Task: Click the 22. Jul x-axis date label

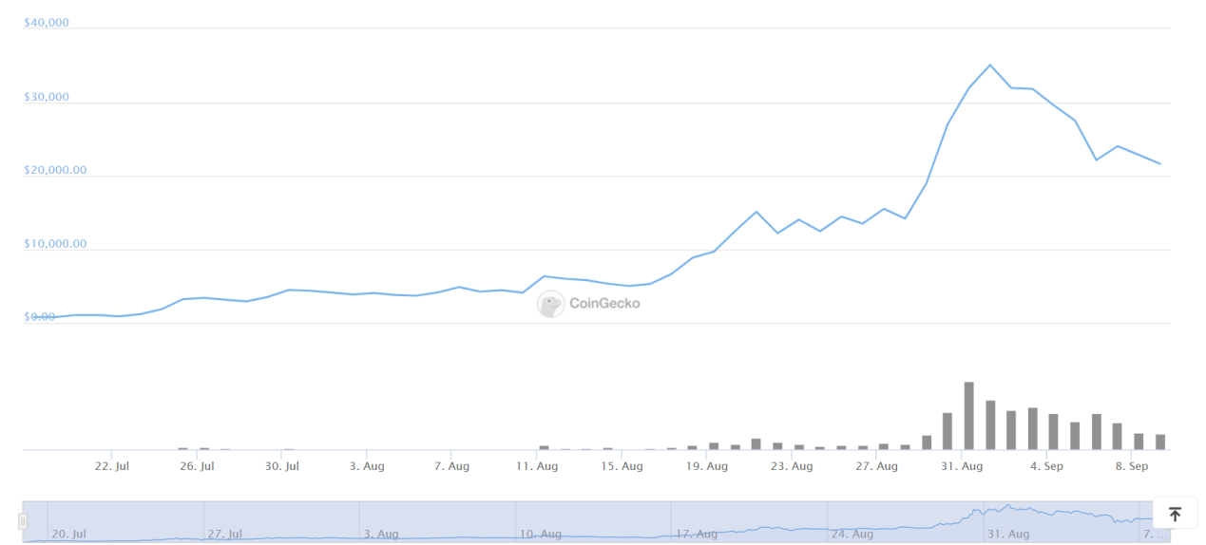Action: click(112, 466)
